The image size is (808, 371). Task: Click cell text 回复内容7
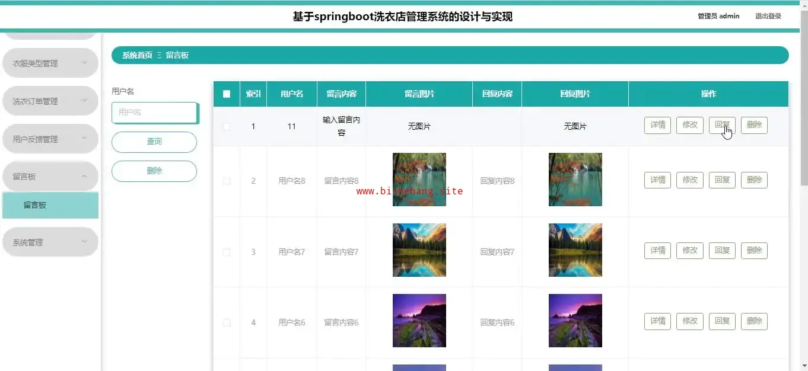click(x=497, y=252)
